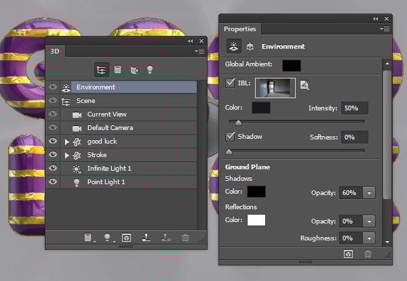
Task: Click Render icon at Properties panel bottom
Action: [348, 254]
